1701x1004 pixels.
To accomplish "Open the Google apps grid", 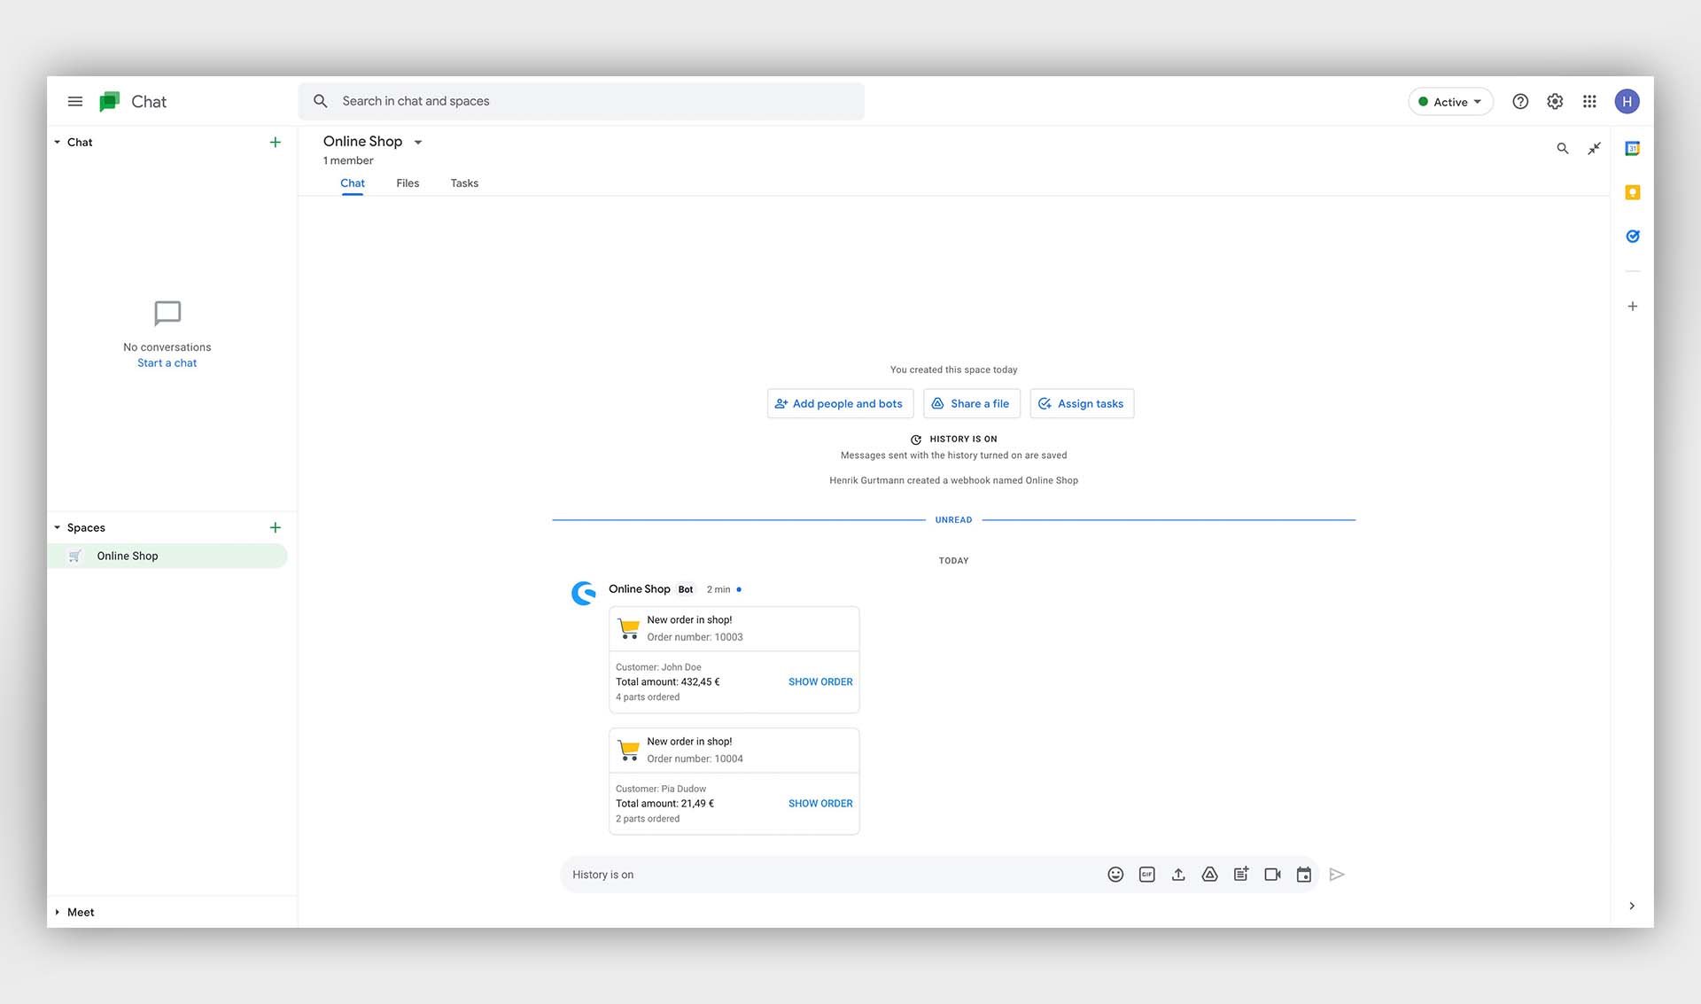I will coord(1589,102).
